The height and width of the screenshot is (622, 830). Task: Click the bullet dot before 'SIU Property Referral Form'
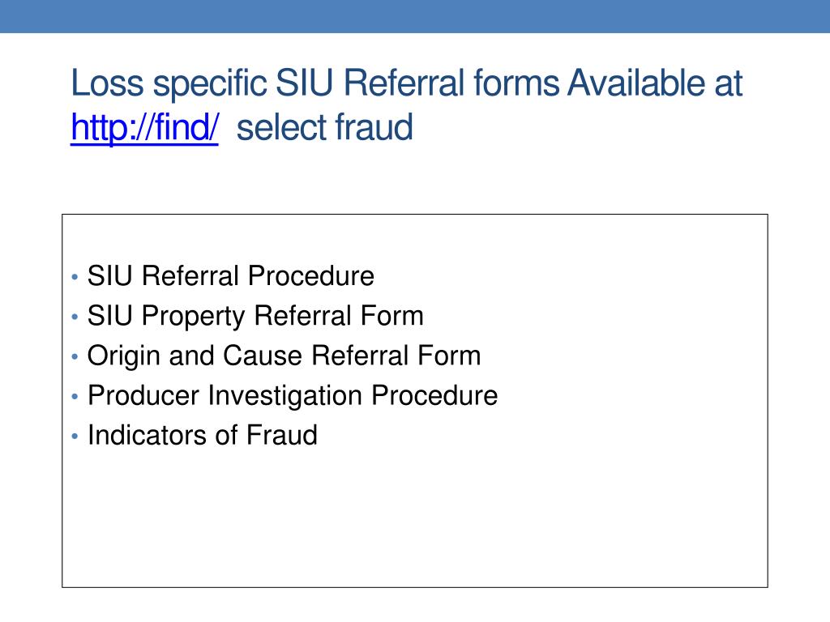tap(75, 317)
